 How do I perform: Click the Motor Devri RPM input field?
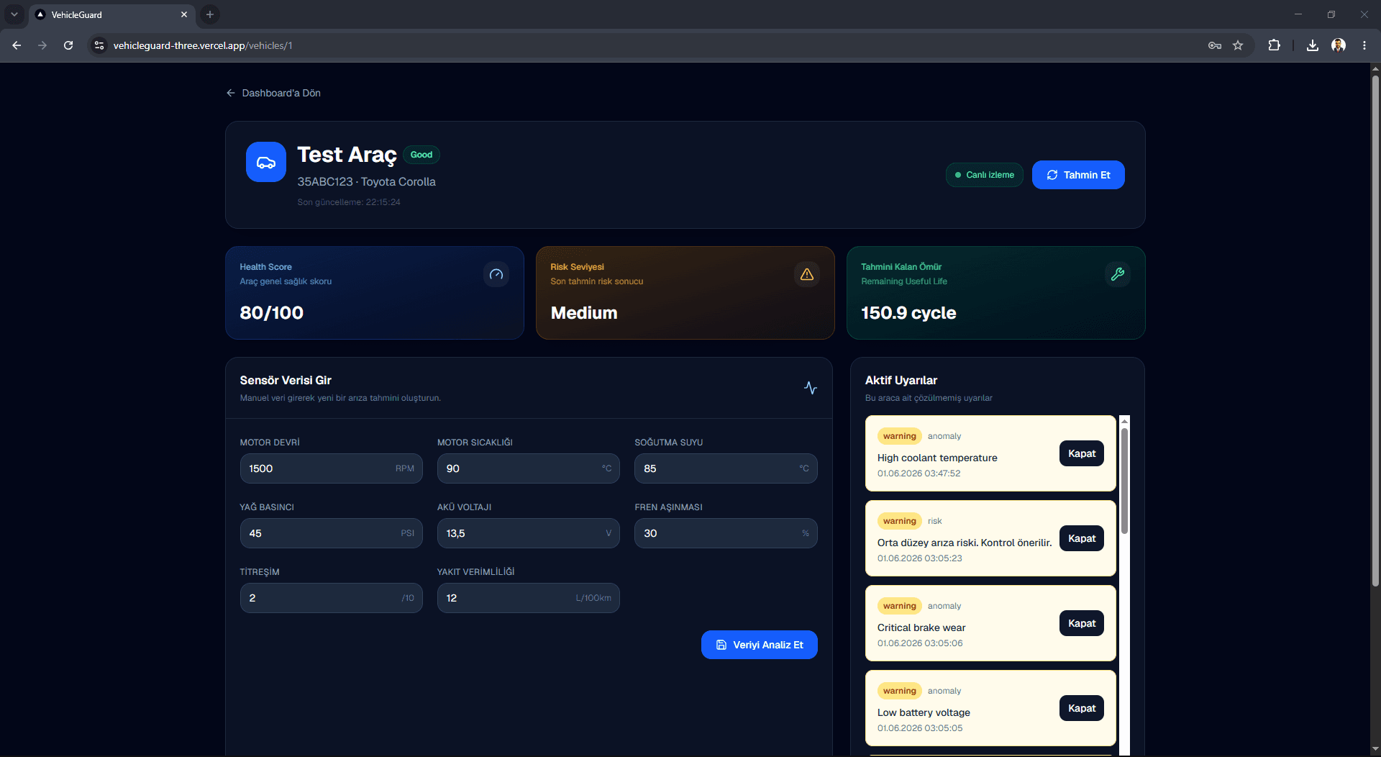[x=332, y=468]
